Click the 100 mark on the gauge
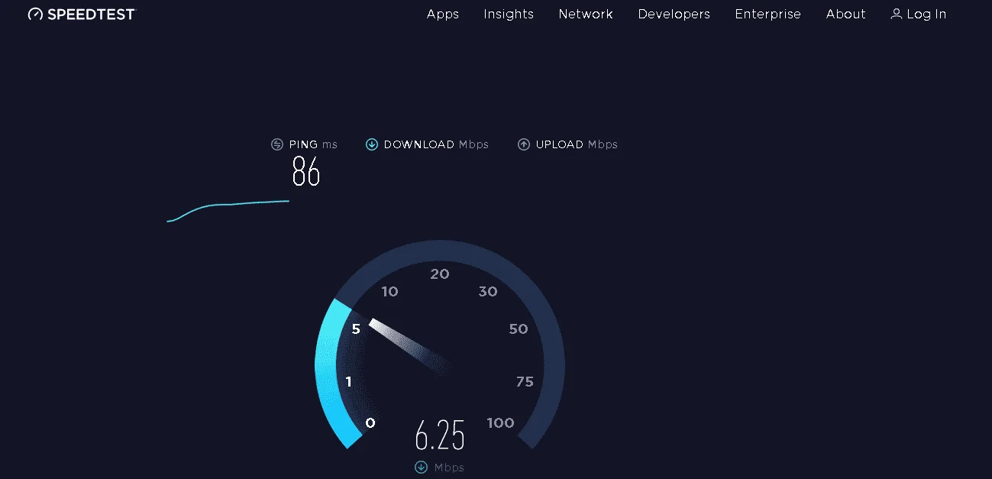This screenshot has height=479, width=992. (x=501, y=423)
